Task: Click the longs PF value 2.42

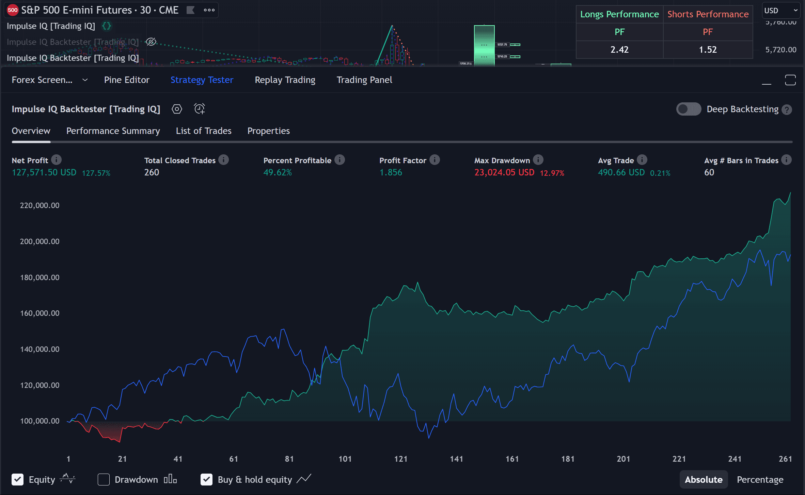Action: coord(619,50)
